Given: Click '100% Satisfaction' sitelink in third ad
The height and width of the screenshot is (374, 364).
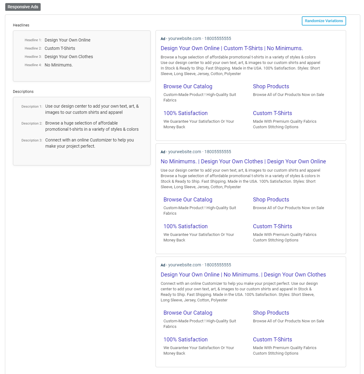Looking at the screenshot, I should pos(185,340).
